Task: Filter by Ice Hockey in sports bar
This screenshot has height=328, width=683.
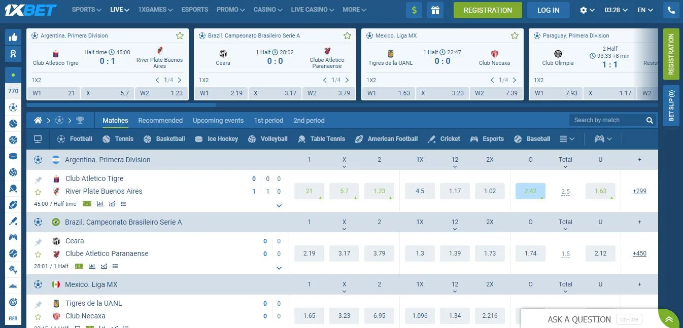Action: 216,139
